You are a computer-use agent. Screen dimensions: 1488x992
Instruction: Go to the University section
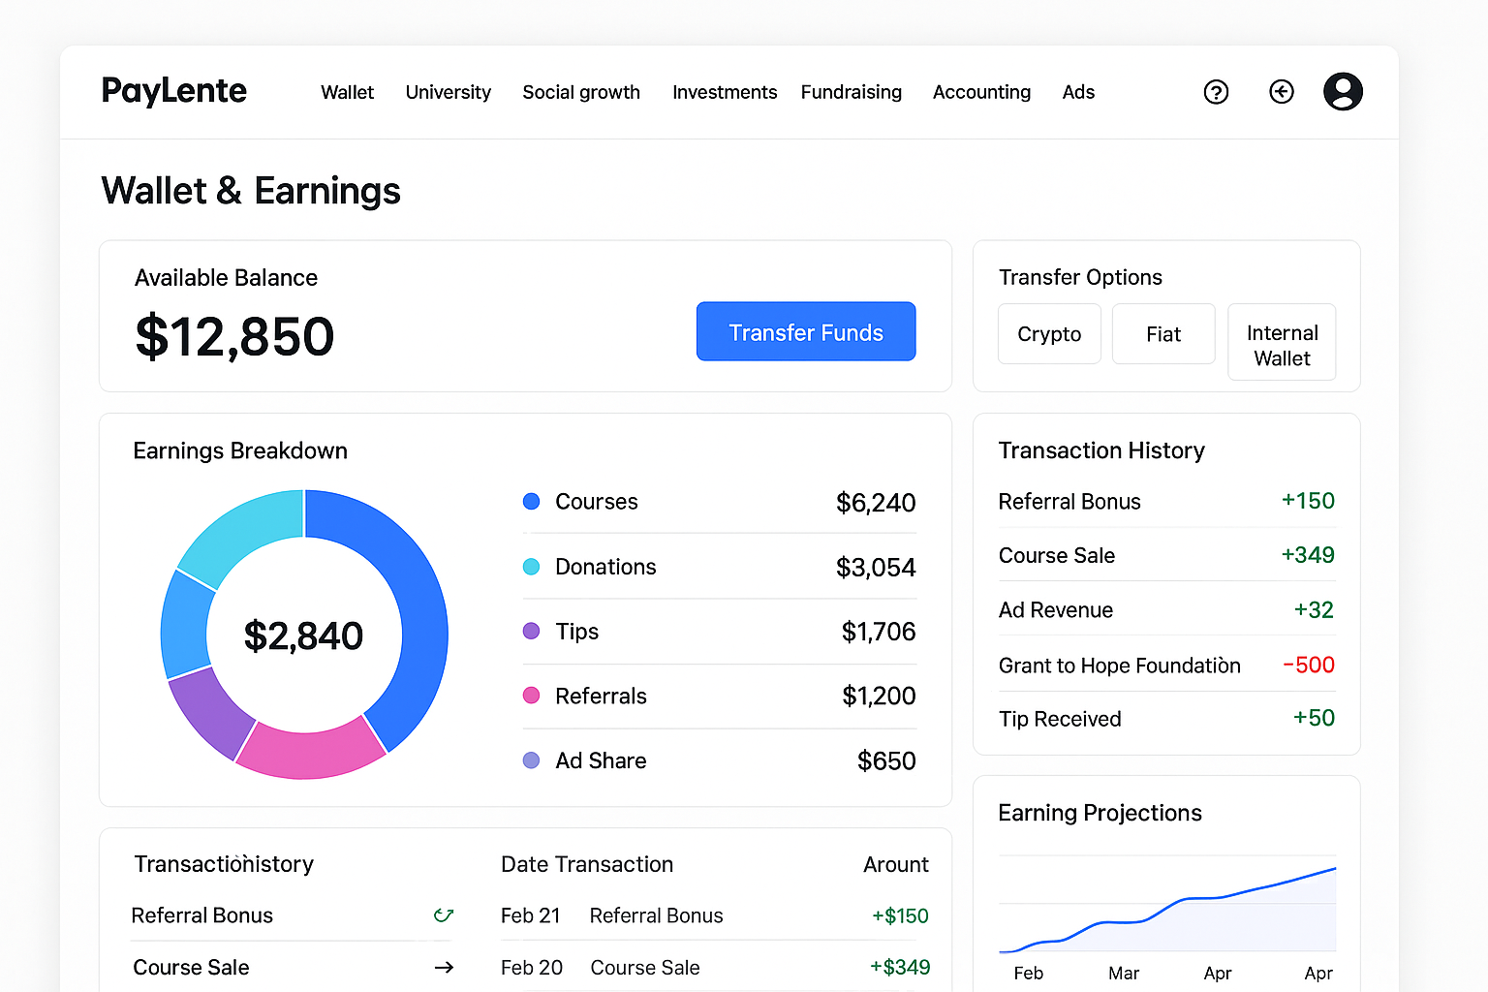pyautogui.click(x=448, y=92)
